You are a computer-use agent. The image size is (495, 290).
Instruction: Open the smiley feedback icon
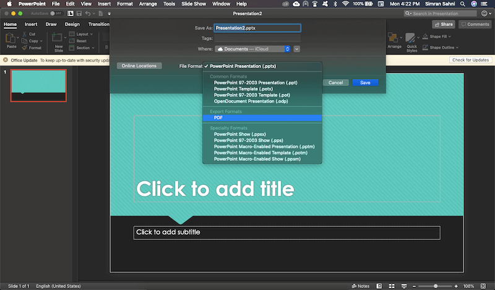pos(484,13)
